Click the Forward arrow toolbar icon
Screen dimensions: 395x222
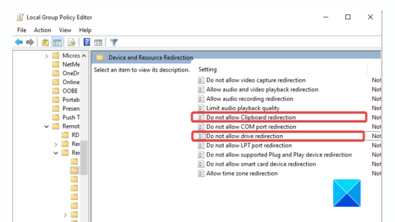[x=30, y=42]
